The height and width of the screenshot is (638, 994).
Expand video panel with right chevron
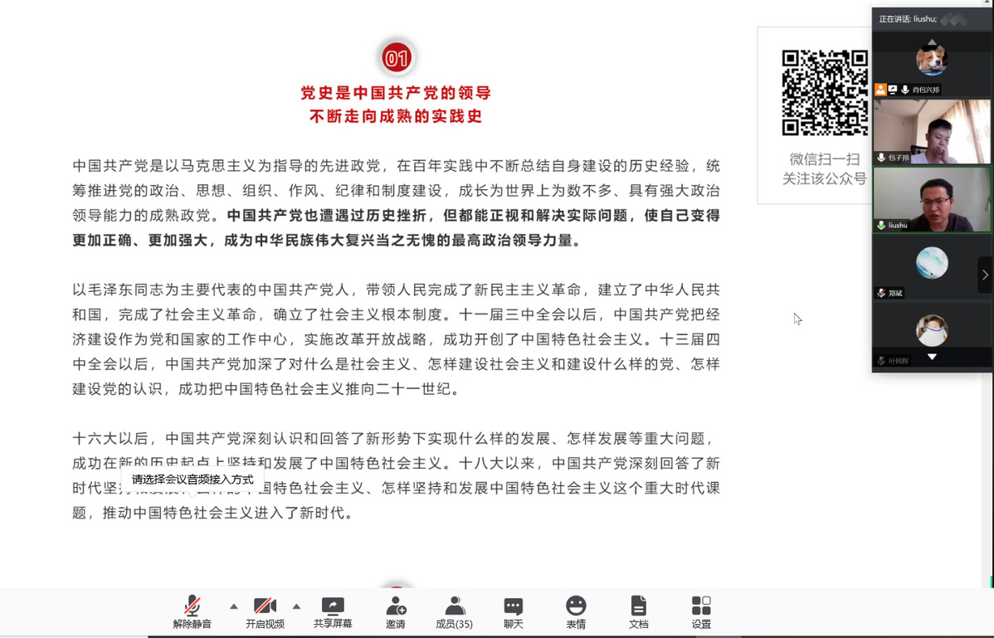coord(985,275)
